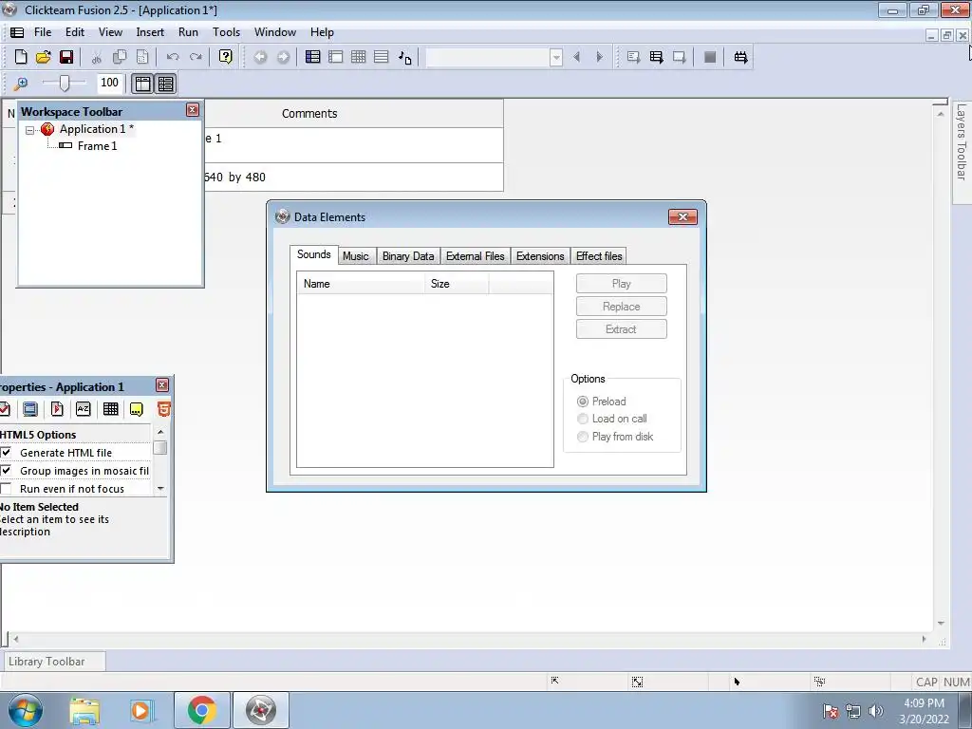Toggle the Generate HTML file checkbox

6,453
